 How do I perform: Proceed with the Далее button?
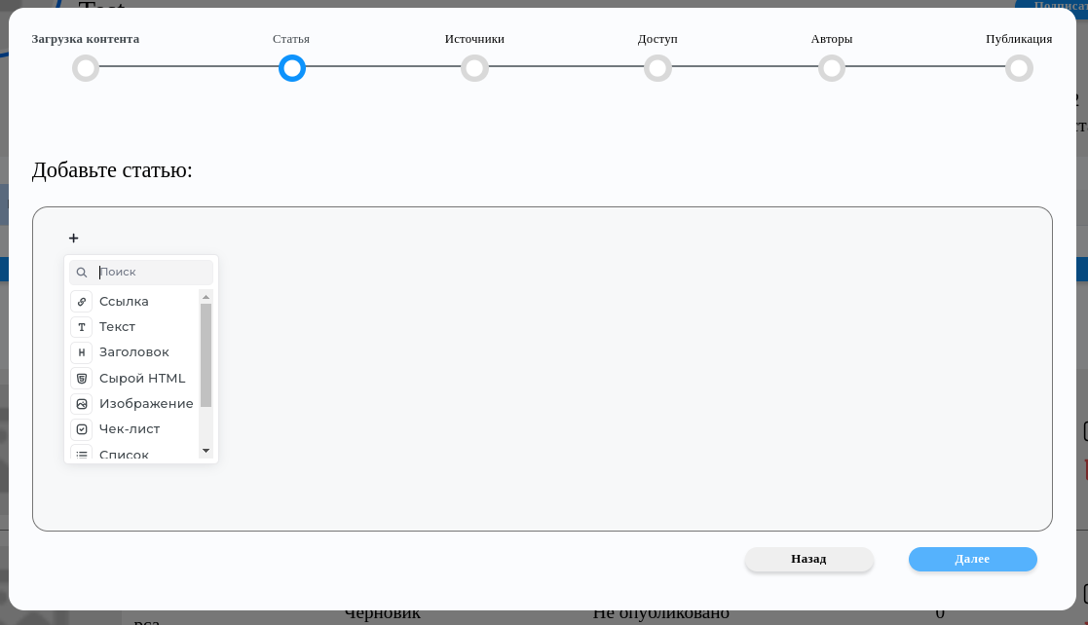(973, 559)
